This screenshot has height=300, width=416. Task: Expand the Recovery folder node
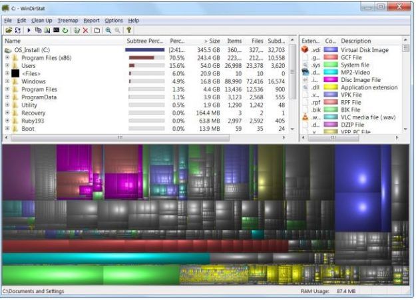[7, 113]
